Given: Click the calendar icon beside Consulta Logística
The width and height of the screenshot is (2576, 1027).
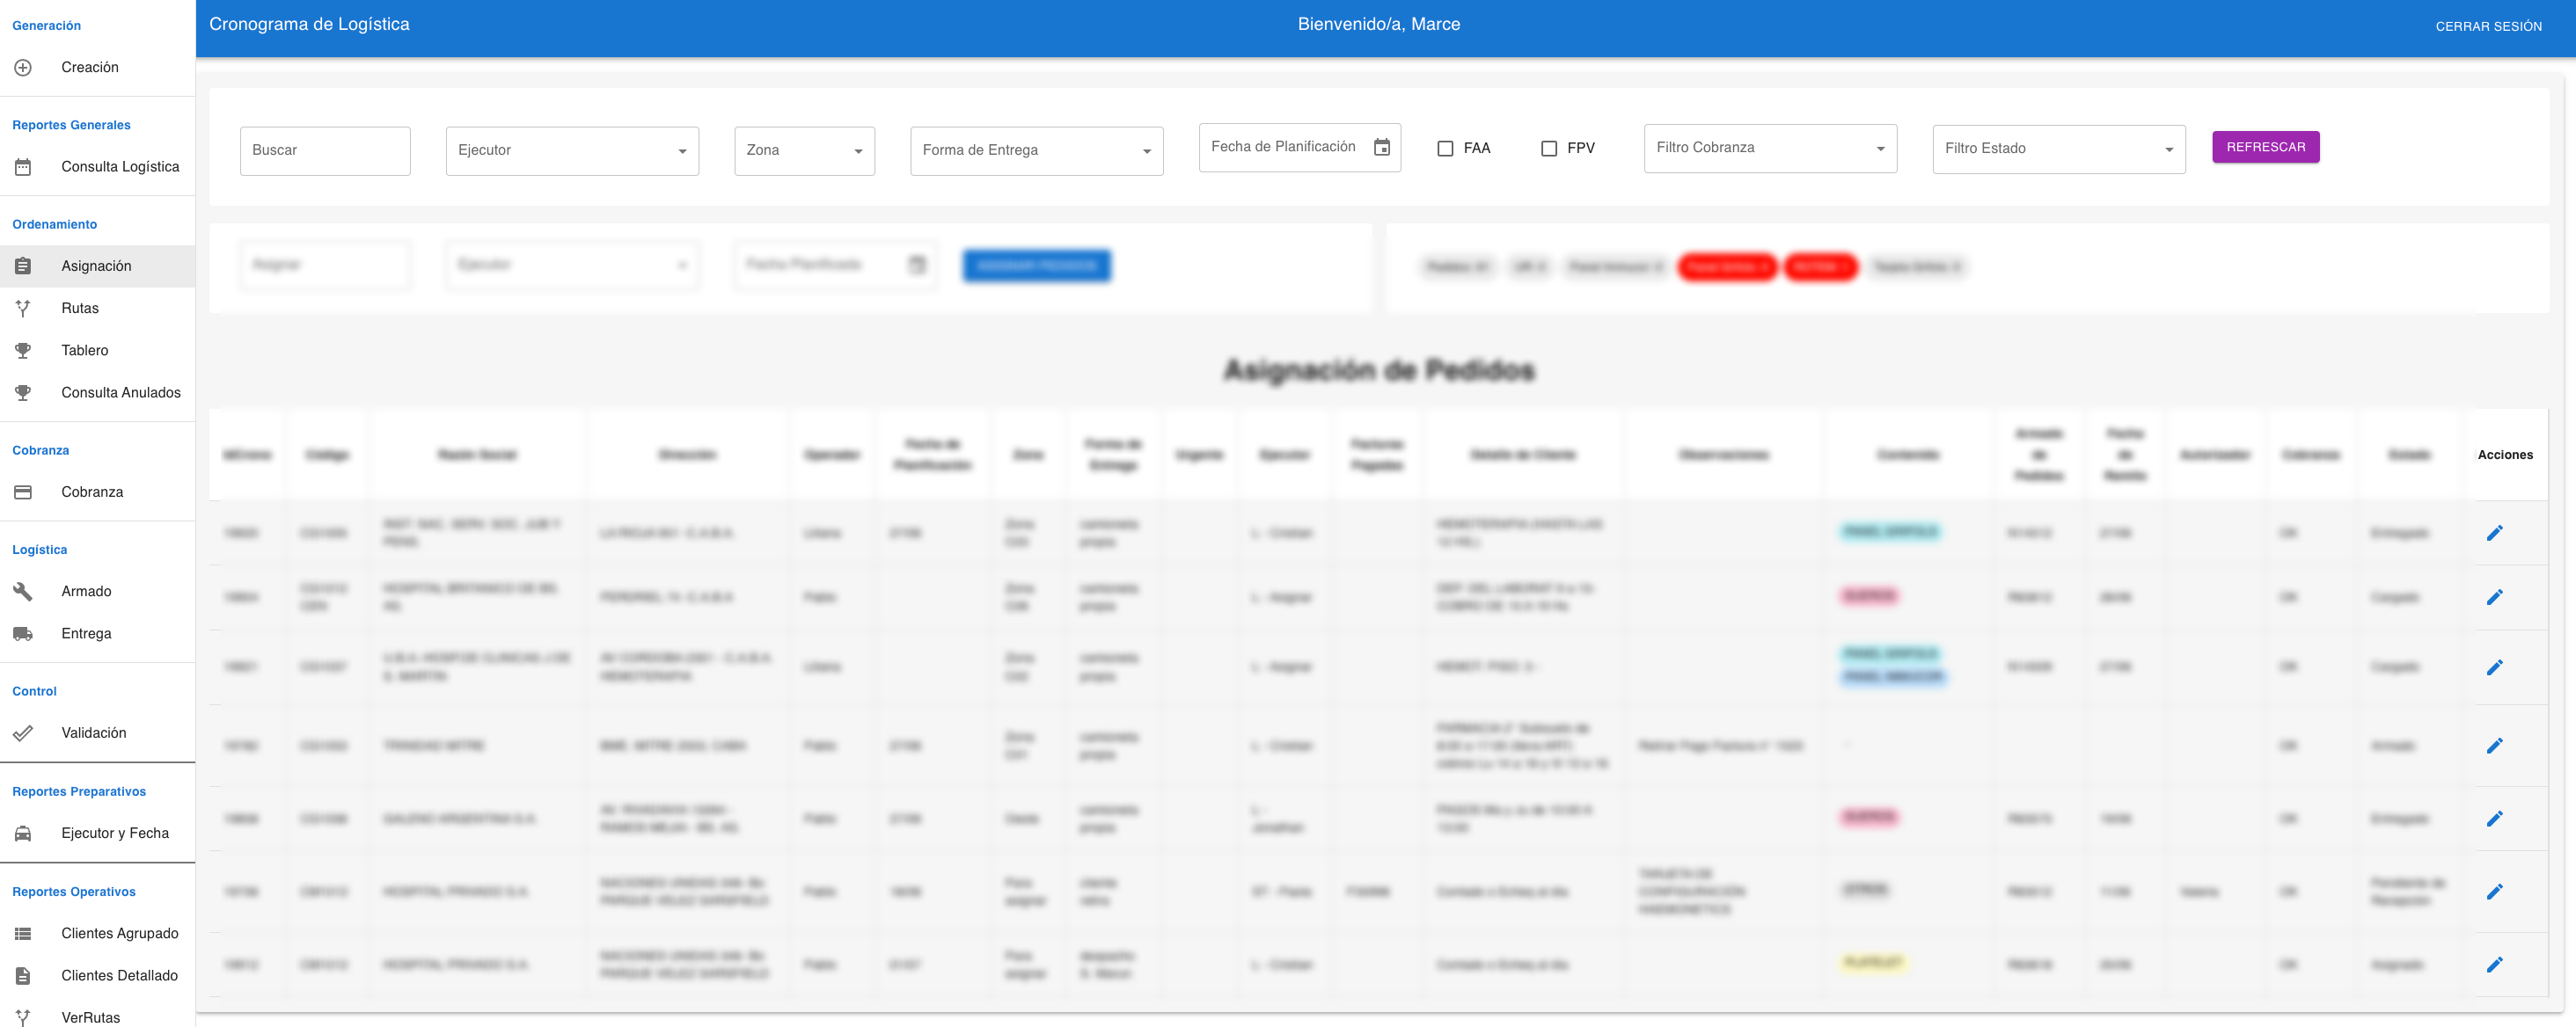Looking at the screenshot, I should point(23,167).
